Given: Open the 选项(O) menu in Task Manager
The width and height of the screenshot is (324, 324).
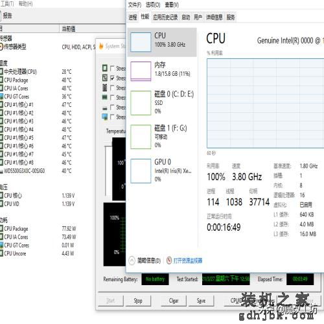Looking at the screenshot, I should pos(153,5).
